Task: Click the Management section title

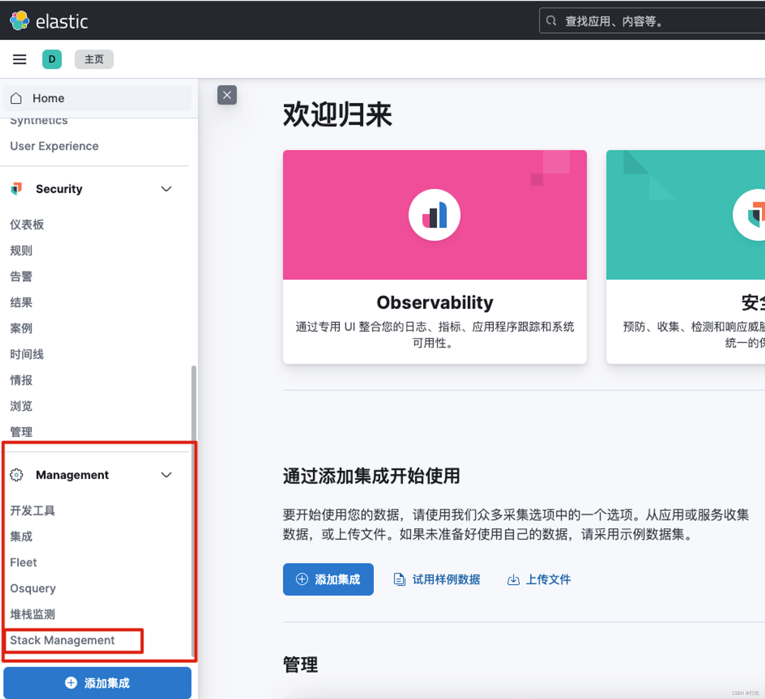Action: [72, 475]
